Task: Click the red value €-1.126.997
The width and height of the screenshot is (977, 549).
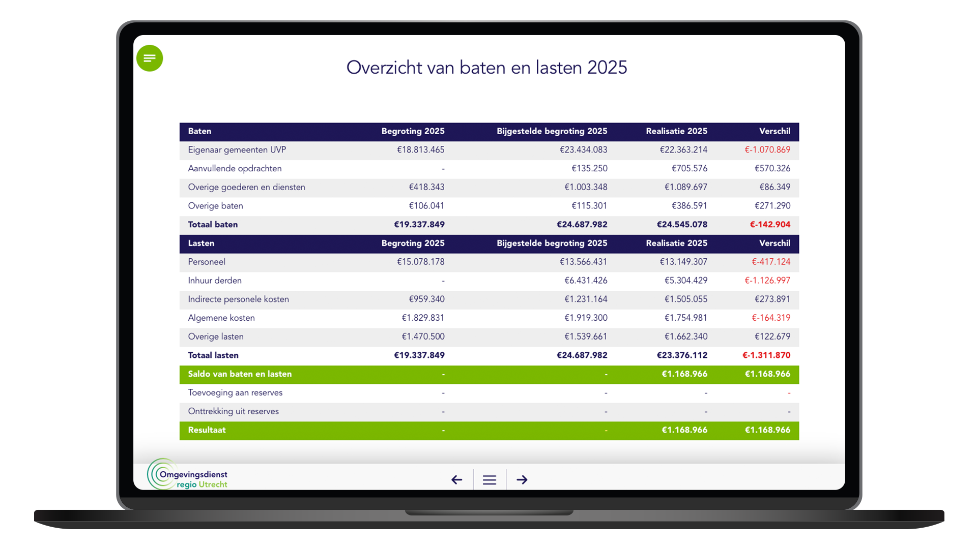Action: [x=767, y=281]
